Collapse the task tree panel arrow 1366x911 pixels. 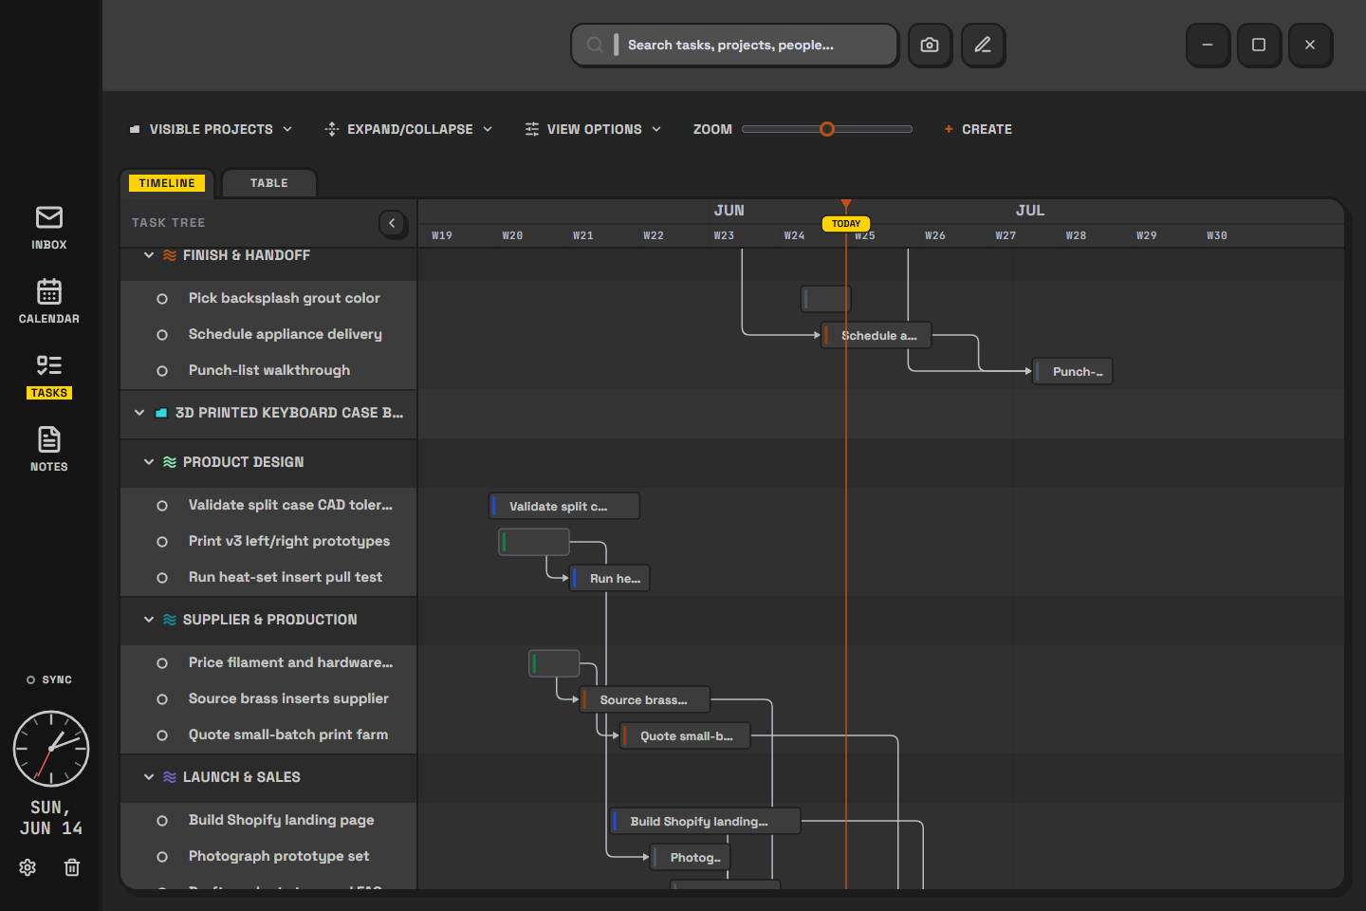pos(393,223)
